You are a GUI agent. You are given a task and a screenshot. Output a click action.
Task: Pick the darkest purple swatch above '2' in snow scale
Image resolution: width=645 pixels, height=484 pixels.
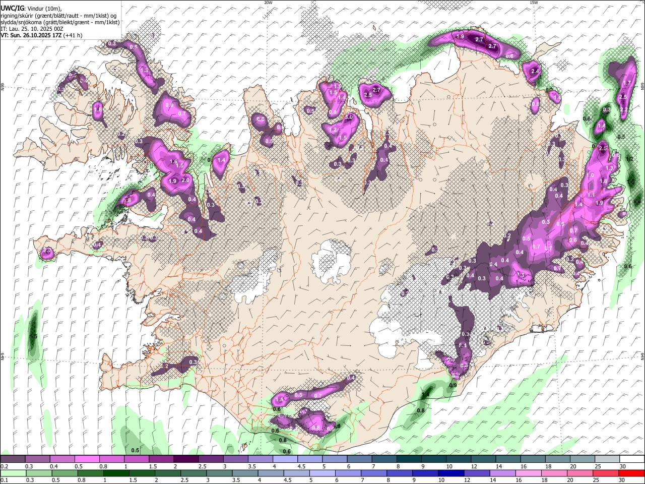(186, 459)
